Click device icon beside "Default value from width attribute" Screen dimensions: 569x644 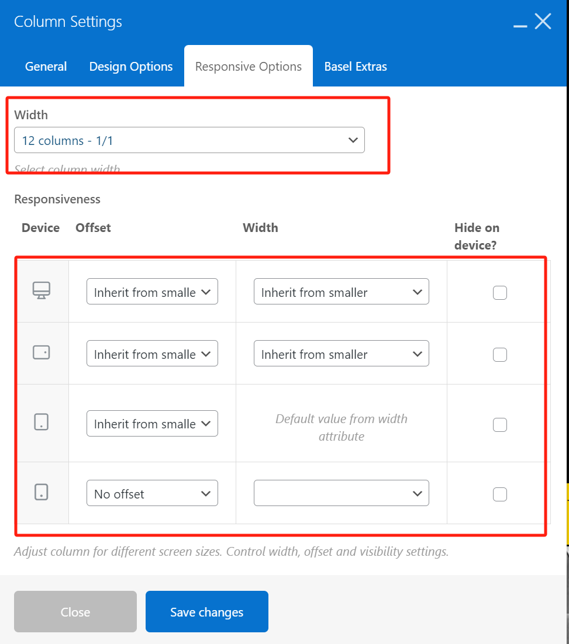(42, 422)
